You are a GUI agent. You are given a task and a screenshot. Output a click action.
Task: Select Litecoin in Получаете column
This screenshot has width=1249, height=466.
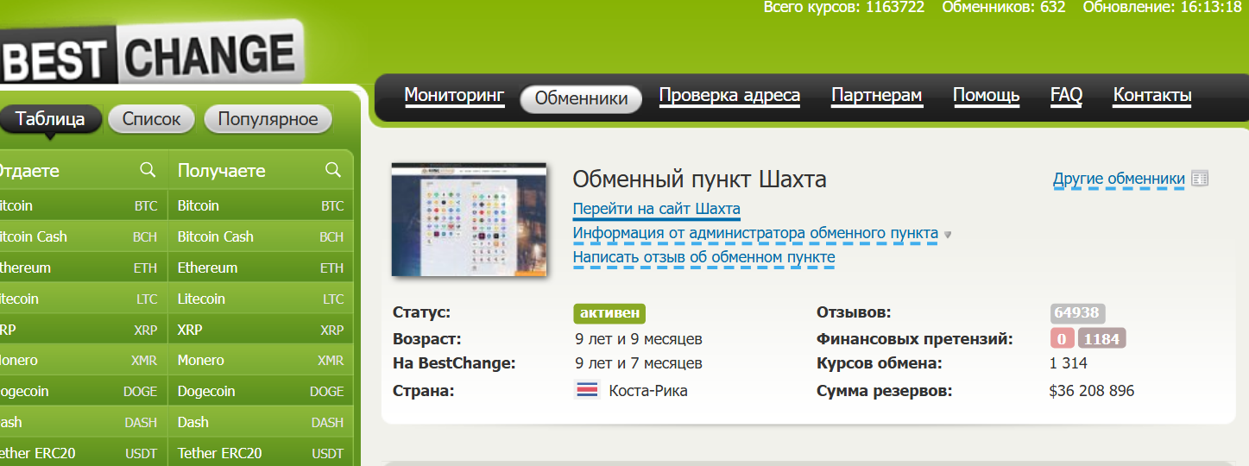261,299
